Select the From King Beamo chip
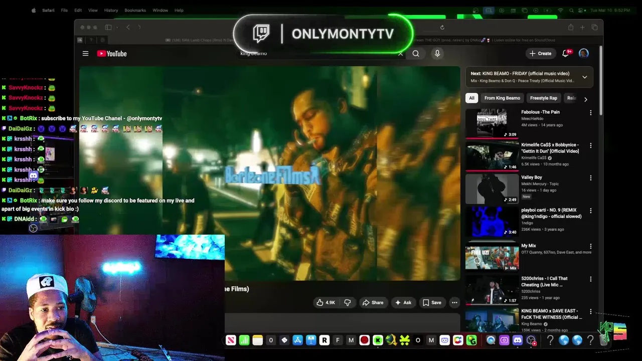The image size is (642, 361). click(502, 98)
